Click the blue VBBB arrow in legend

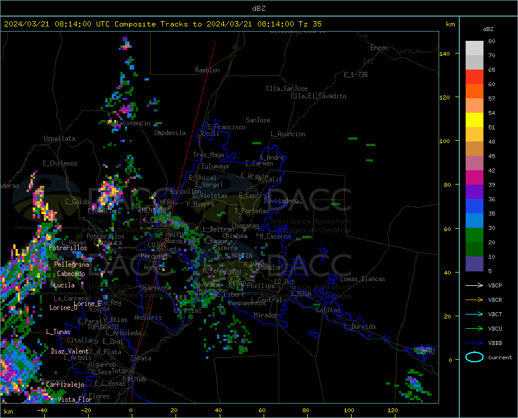coord(474,343)
